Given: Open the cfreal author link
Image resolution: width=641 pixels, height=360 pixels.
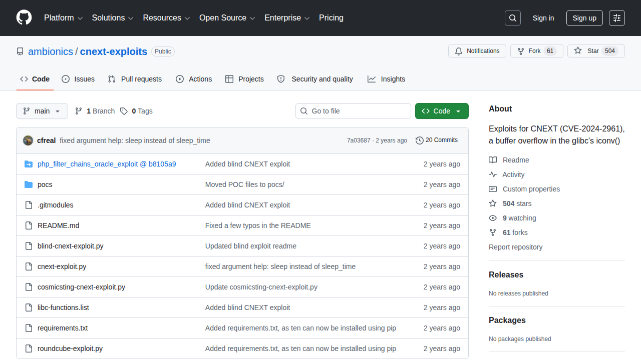Looking at the screenshot, I should (x=47, y=140).
